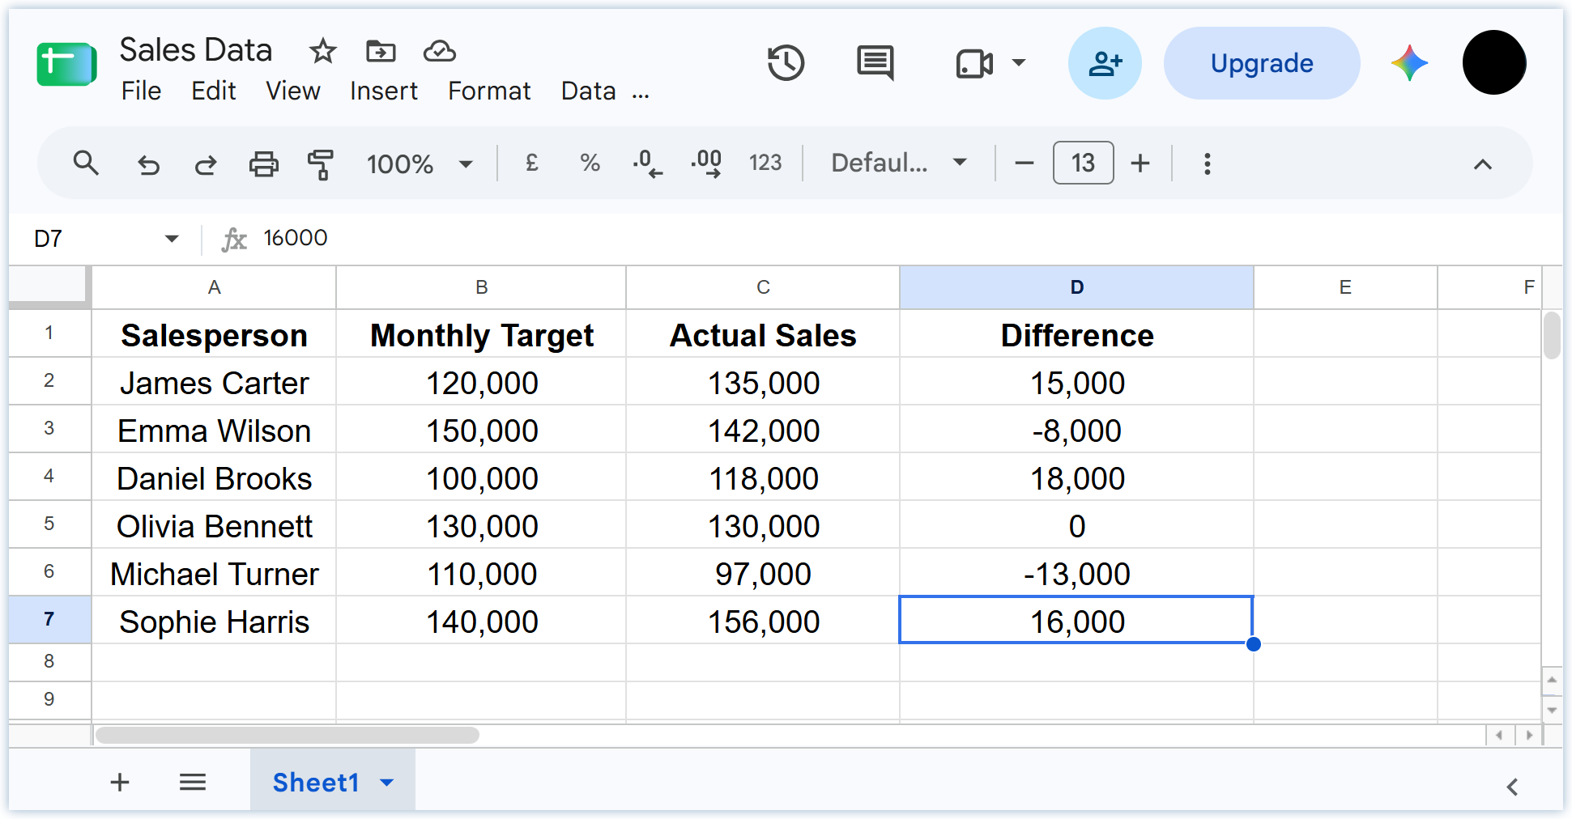Open toolbar more options dots
Image resolution: width=1572 pixels, height=819 pixels.
(x=1207, y=163)
